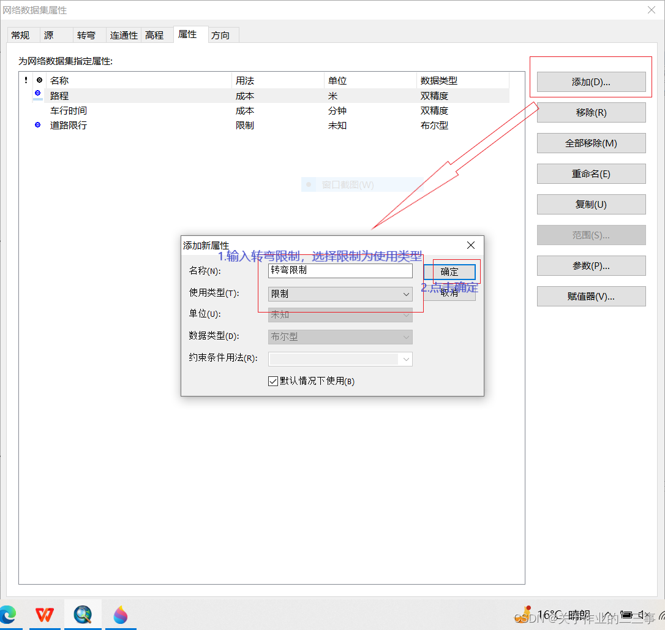Select the 路程 attribute row
Image resolution: width=665 pixels, height=630 pixels.
coord(271,96)
